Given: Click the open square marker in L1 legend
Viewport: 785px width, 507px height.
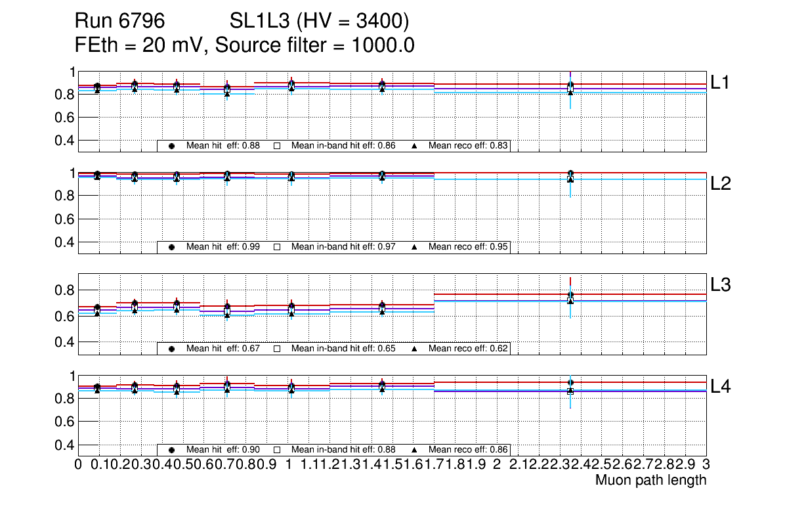Looking at the screenshot, I should 277,146.
